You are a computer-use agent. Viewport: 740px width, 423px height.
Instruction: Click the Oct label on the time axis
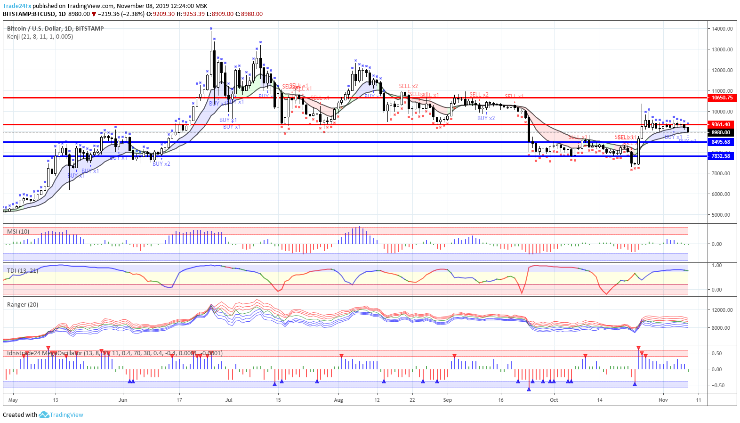pos(554,400)
